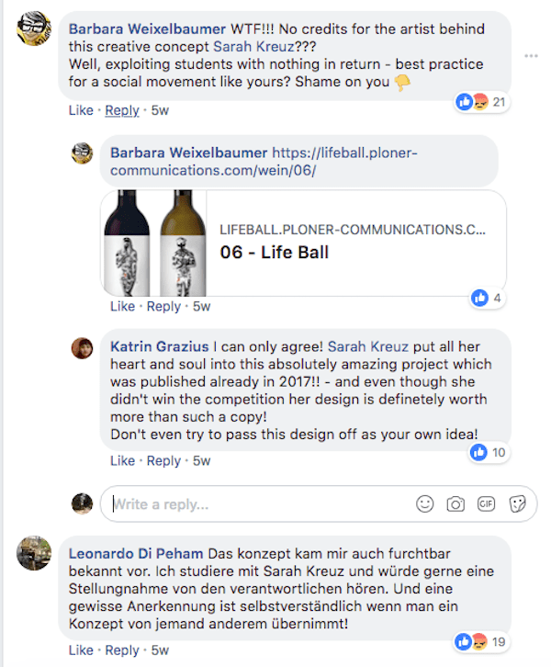Reply to Barbara Weixelbaumer's top comment
Screen dimensions: 551x667
point(122,110)
